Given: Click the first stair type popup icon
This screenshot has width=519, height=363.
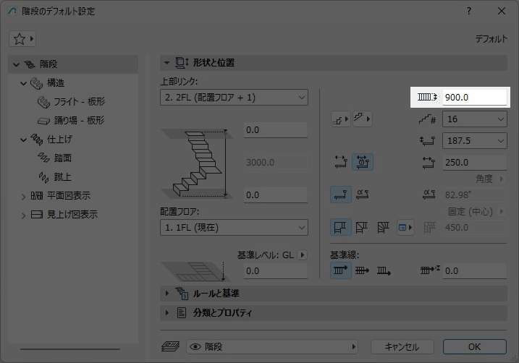Looking at the screenshot, I should [339, 119].
